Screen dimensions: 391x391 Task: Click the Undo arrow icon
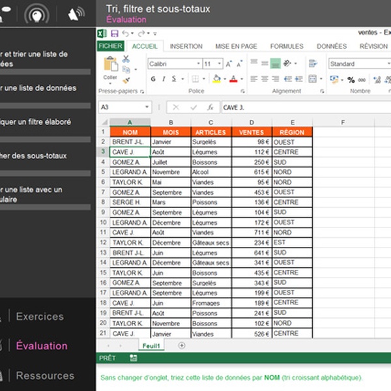click(x=125, y=33)
